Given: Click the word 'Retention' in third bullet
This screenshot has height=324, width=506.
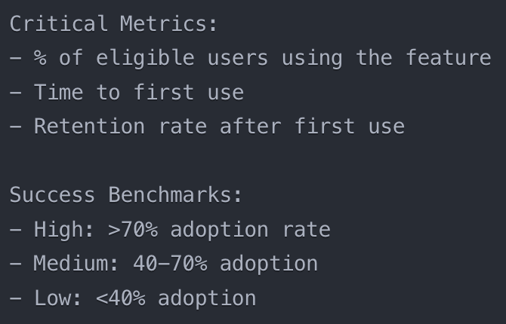Looking at the screenshot, I should click(88, 127).
